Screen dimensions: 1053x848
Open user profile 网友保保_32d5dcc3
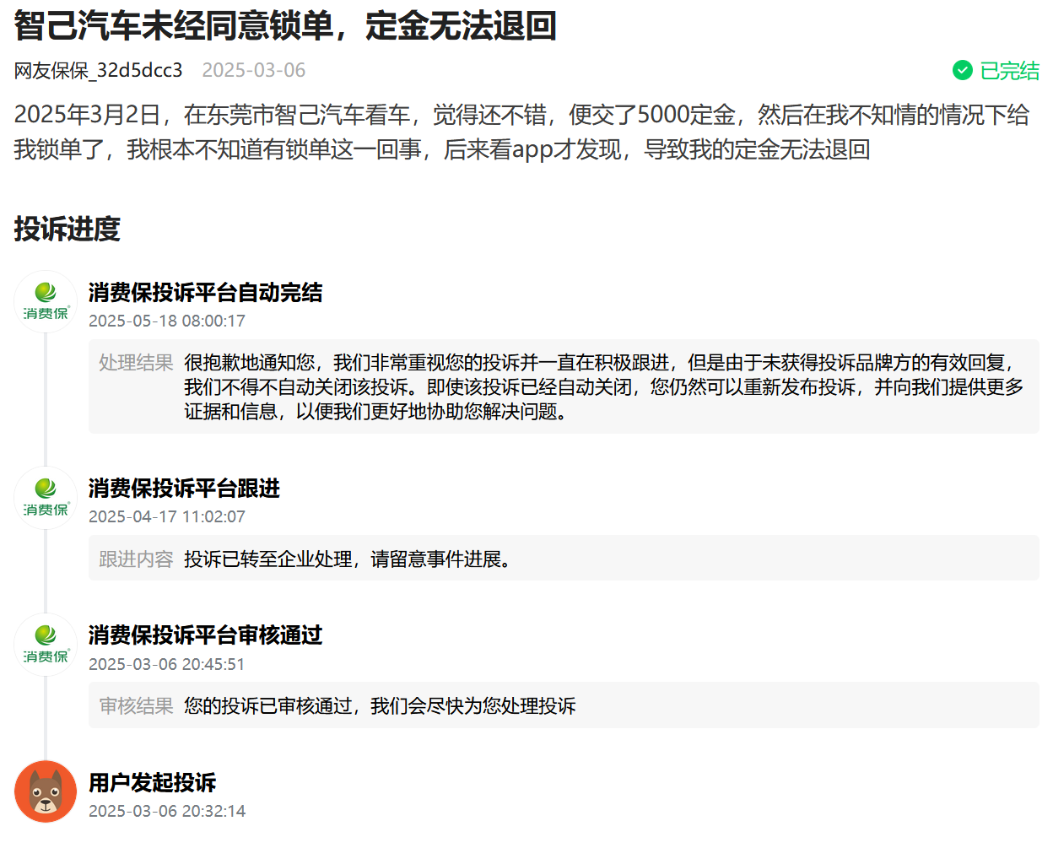click(98, 70)
